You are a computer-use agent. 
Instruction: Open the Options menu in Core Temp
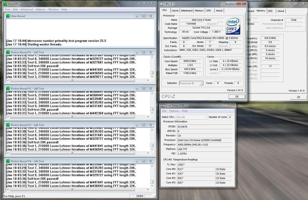174,111
